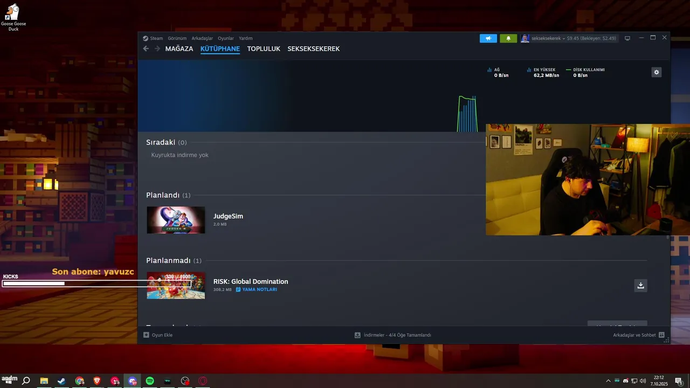Click the JudgeSim thumbnail
Image resolution: width=690 pixels, height=388 pixels.
(176, 220)
